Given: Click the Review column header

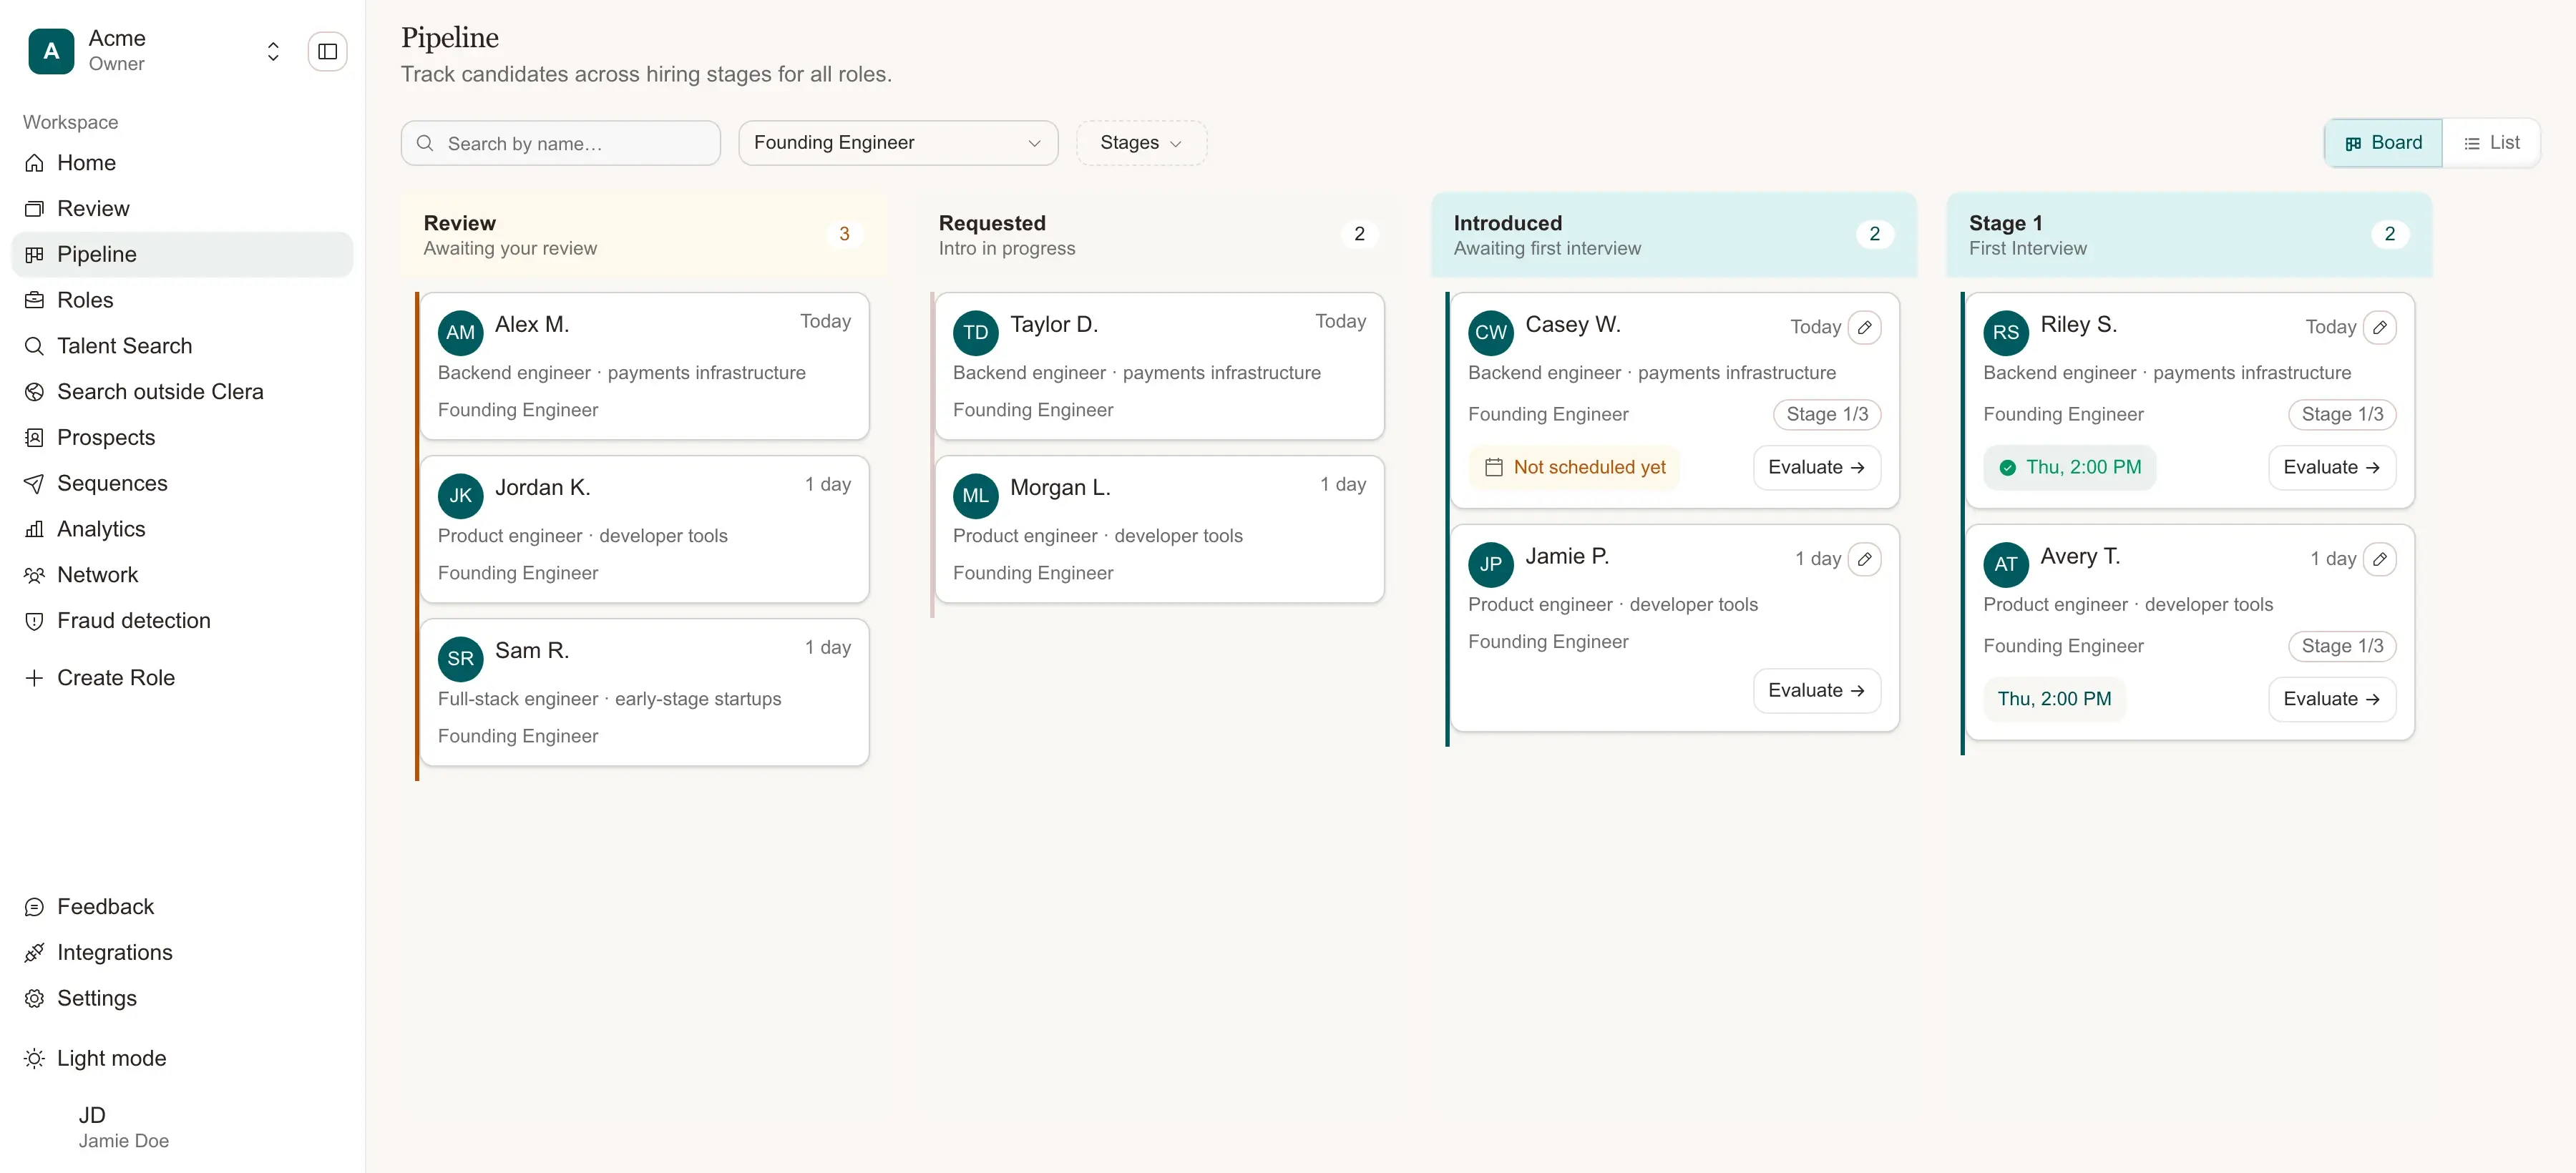Looking at the screenshot, I should [x=645, y=235].
